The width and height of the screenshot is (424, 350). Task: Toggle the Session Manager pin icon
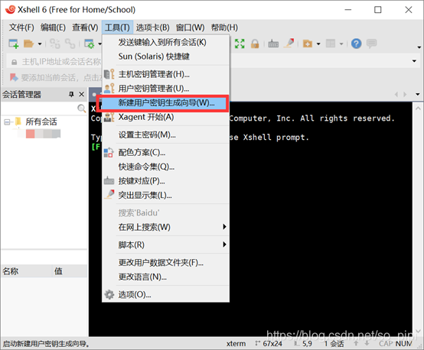tap(71, 94)
